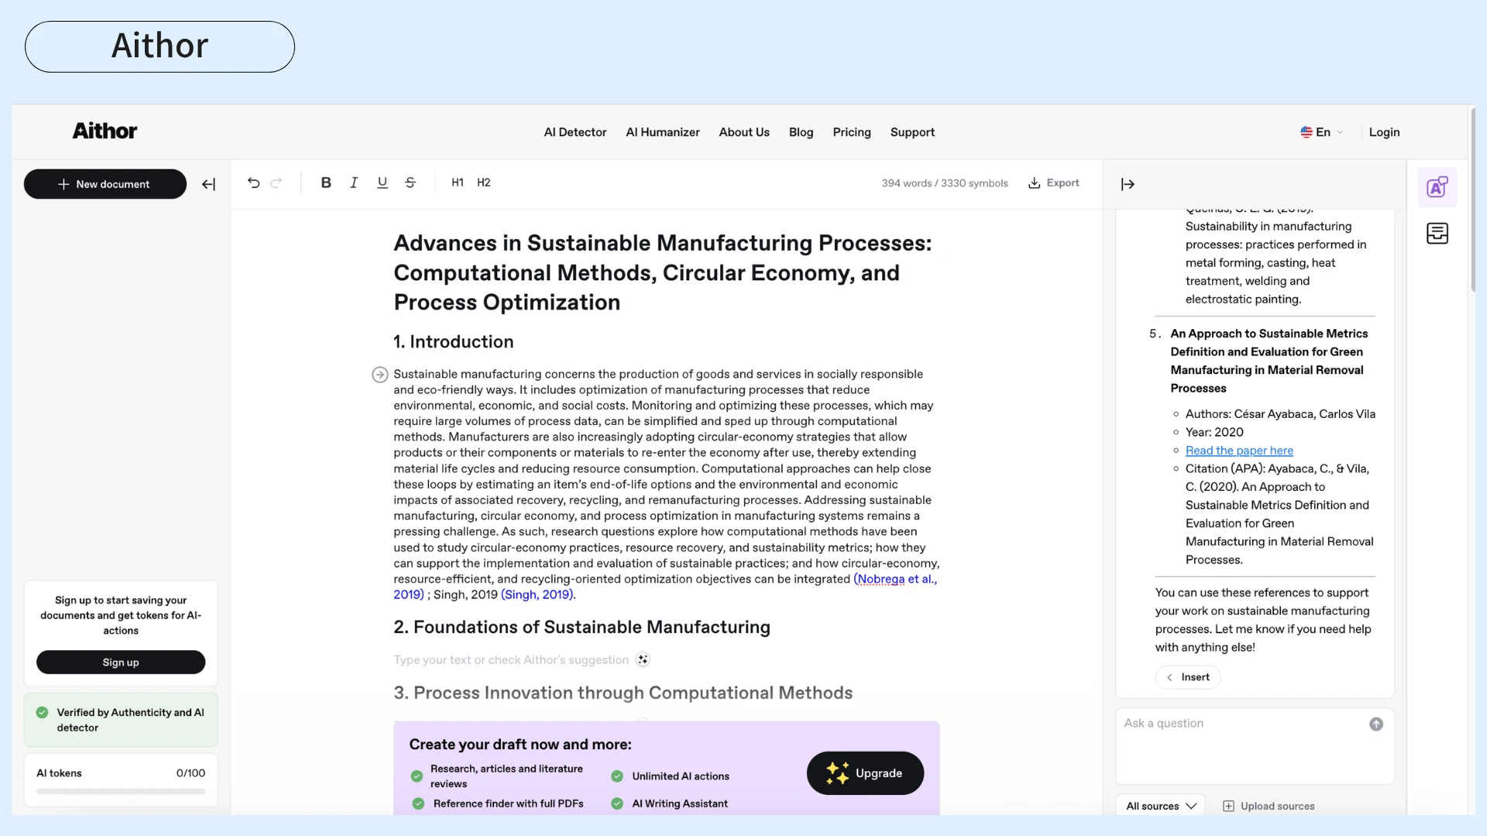Open the sources archive panel
This screenshot has height=836, width=1487.
tap(1437, 233)
